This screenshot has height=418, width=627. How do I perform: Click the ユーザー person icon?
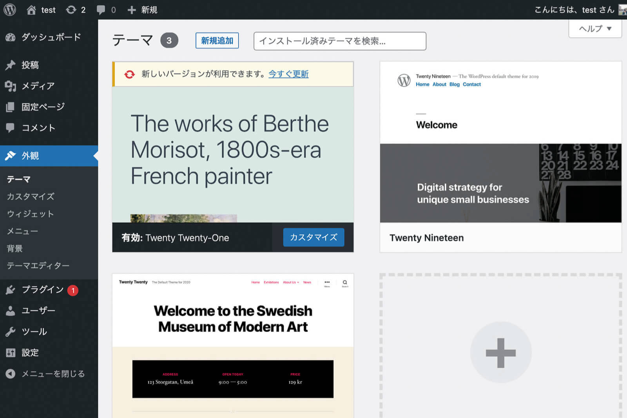(x=11, y=311)
